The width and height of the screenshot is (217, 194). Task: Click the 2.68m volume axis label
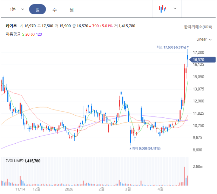pos(198,166)
